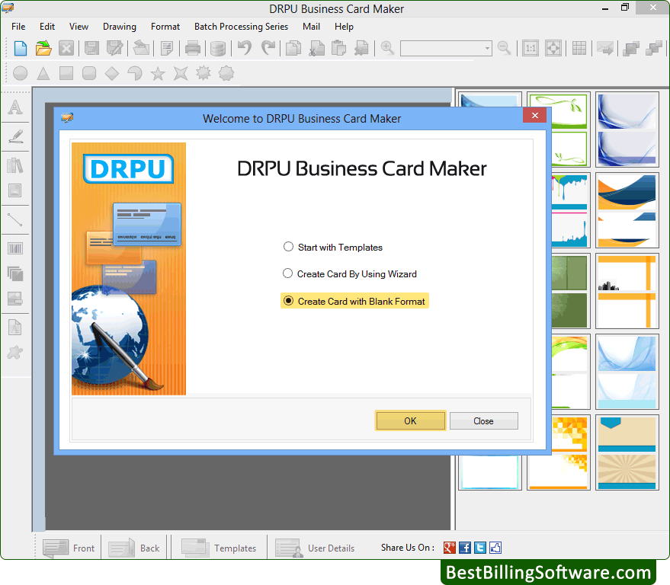Pick the orange stripe city template
Viewport: 670px width, 585px height.
627,291
